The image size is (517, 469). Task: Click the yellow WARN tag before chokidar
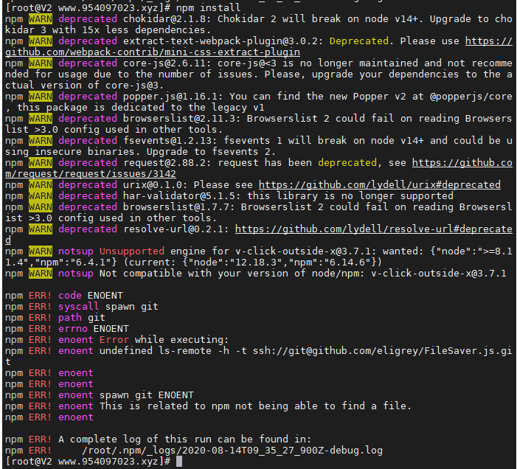tap(41, 18)
